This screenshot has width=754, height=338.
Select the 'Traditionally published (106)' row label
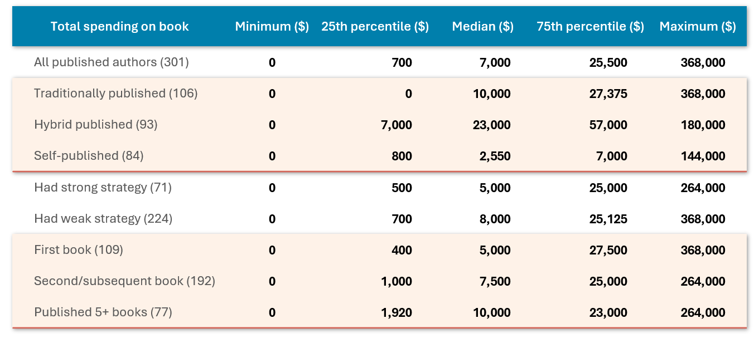click(x=116, y=94)
